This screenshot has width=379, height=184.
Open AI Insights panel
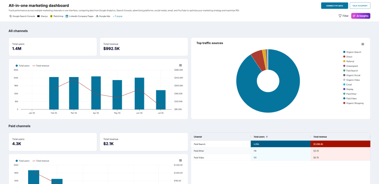pyautogui.click(x=360, y=16)
